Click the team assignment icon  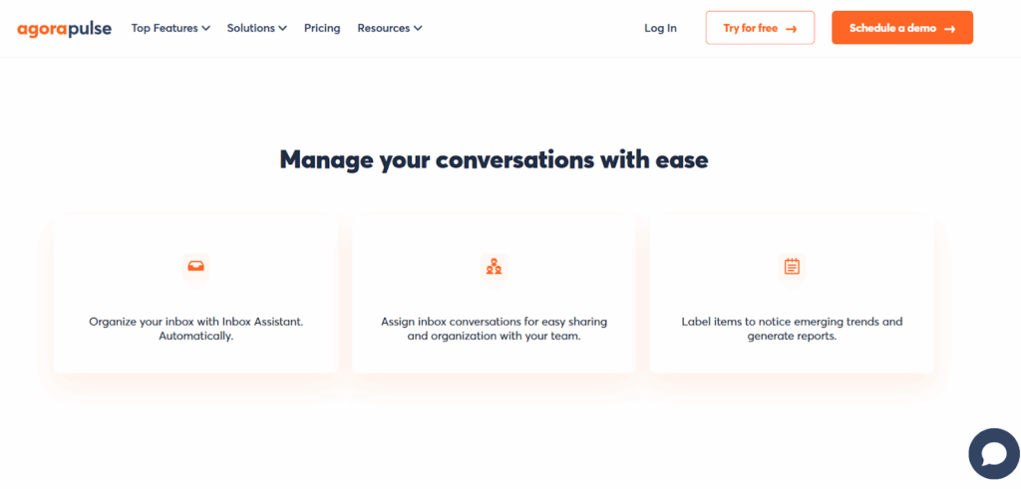coord(494,266)
